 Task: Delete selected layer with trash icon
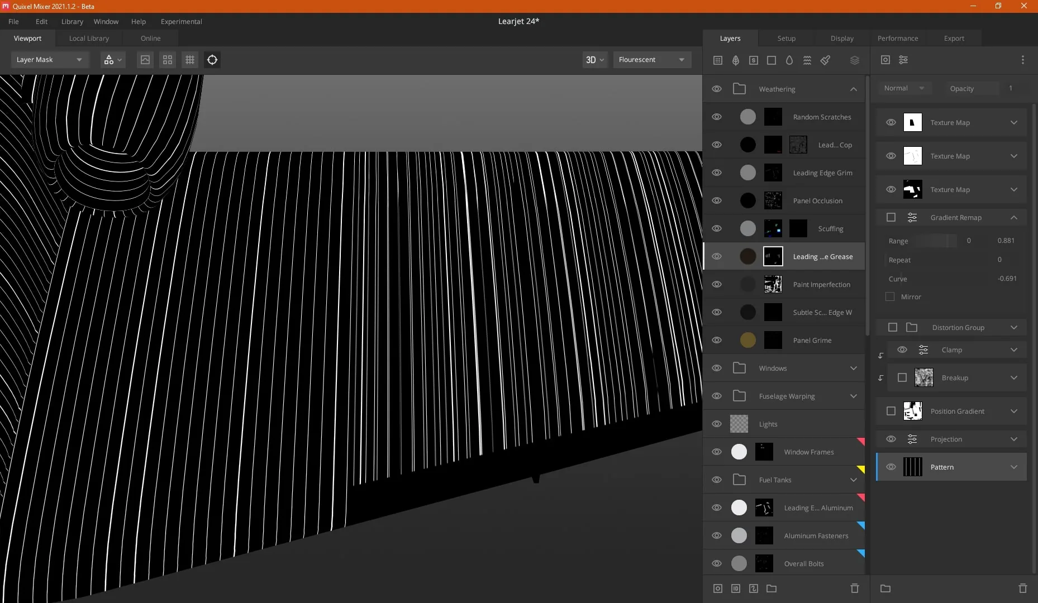coord(854,588)
